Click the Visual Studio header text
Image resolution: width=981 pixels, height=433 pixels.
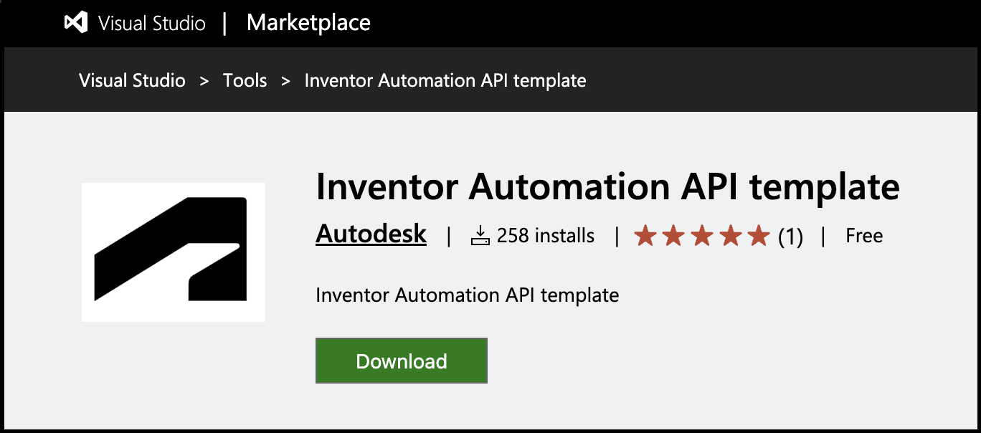click(152, 23)
